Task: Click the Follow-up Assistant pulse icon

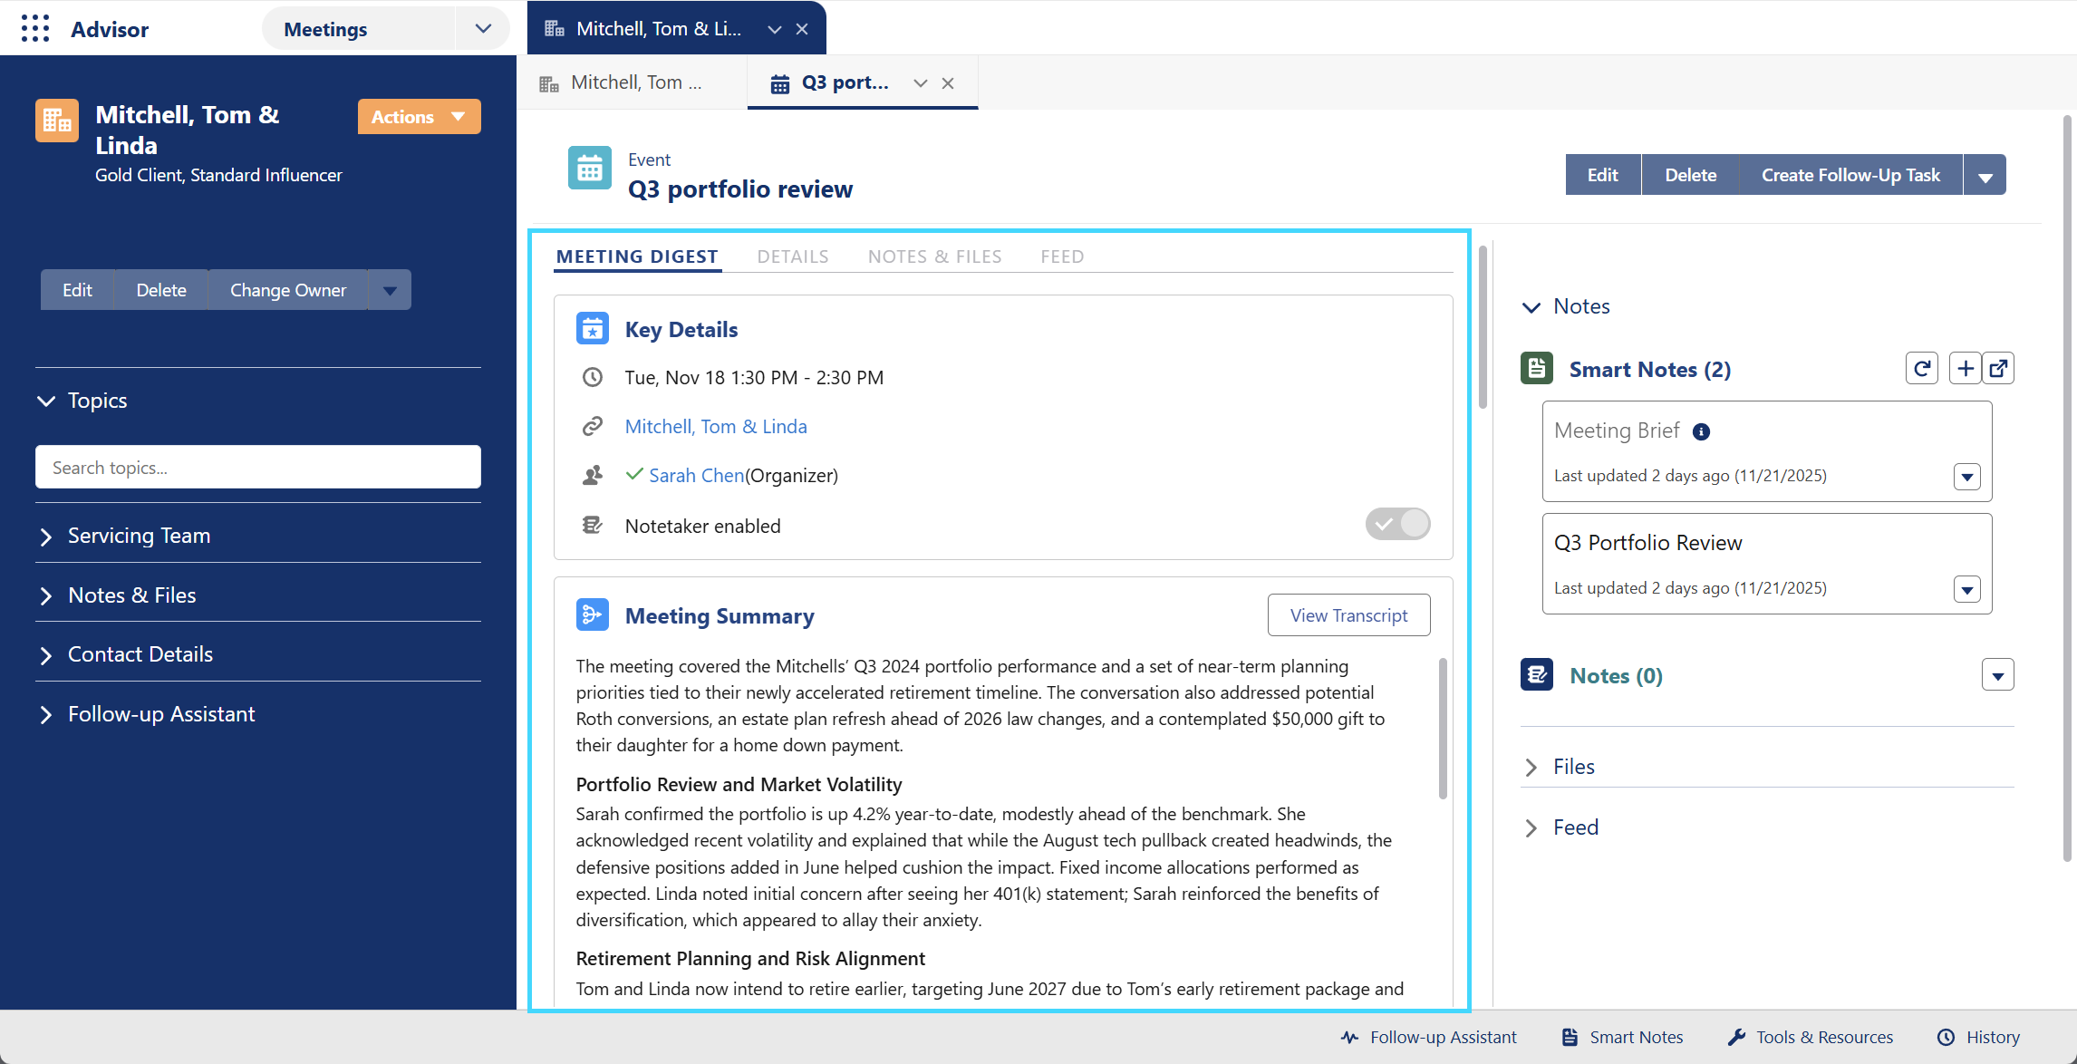Action: [x=1349, y=1037]
